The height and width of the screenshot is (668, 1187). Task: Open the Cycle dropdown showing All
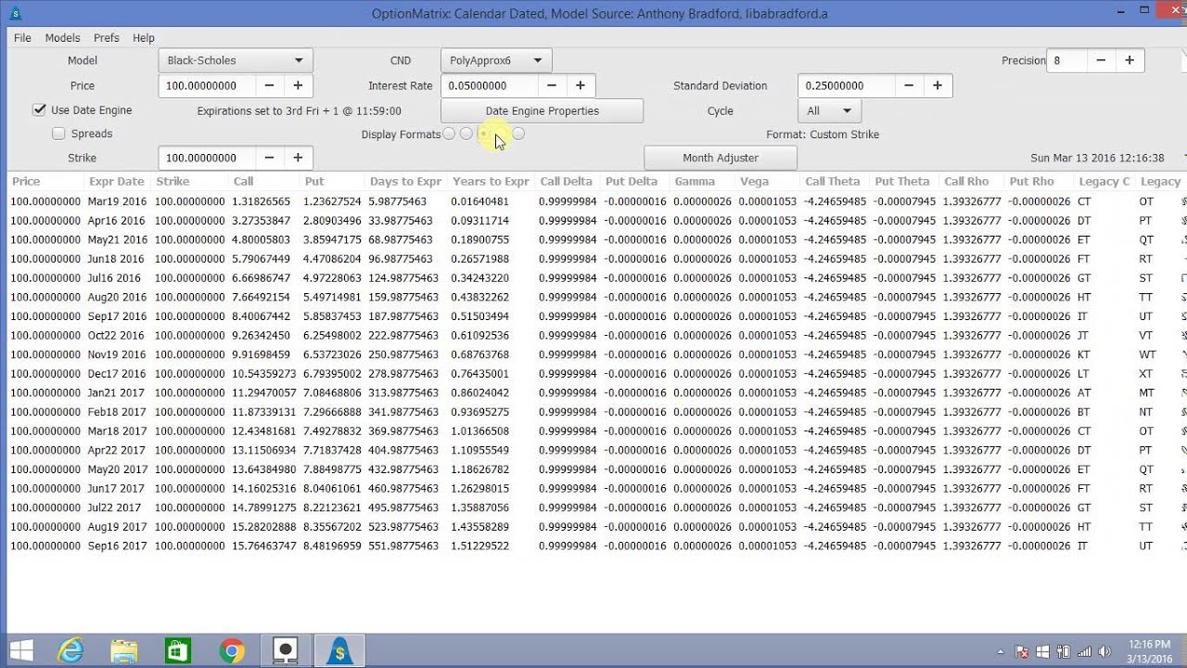[829, 110]
